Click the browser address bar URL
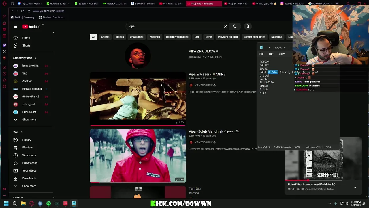The width and height of the screenshot is (369, 208). [48, 11]
